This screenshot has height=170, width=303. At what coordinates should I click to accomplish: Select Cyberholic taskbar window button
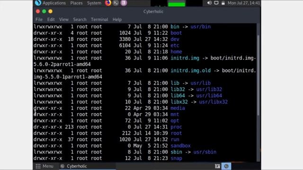(87, 166)
